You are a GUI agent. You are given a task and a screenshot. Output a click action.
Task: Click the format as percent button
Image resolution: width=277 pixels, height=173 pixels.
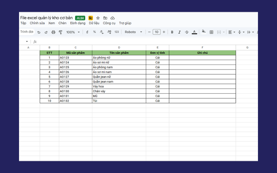[x=95, y=32]
